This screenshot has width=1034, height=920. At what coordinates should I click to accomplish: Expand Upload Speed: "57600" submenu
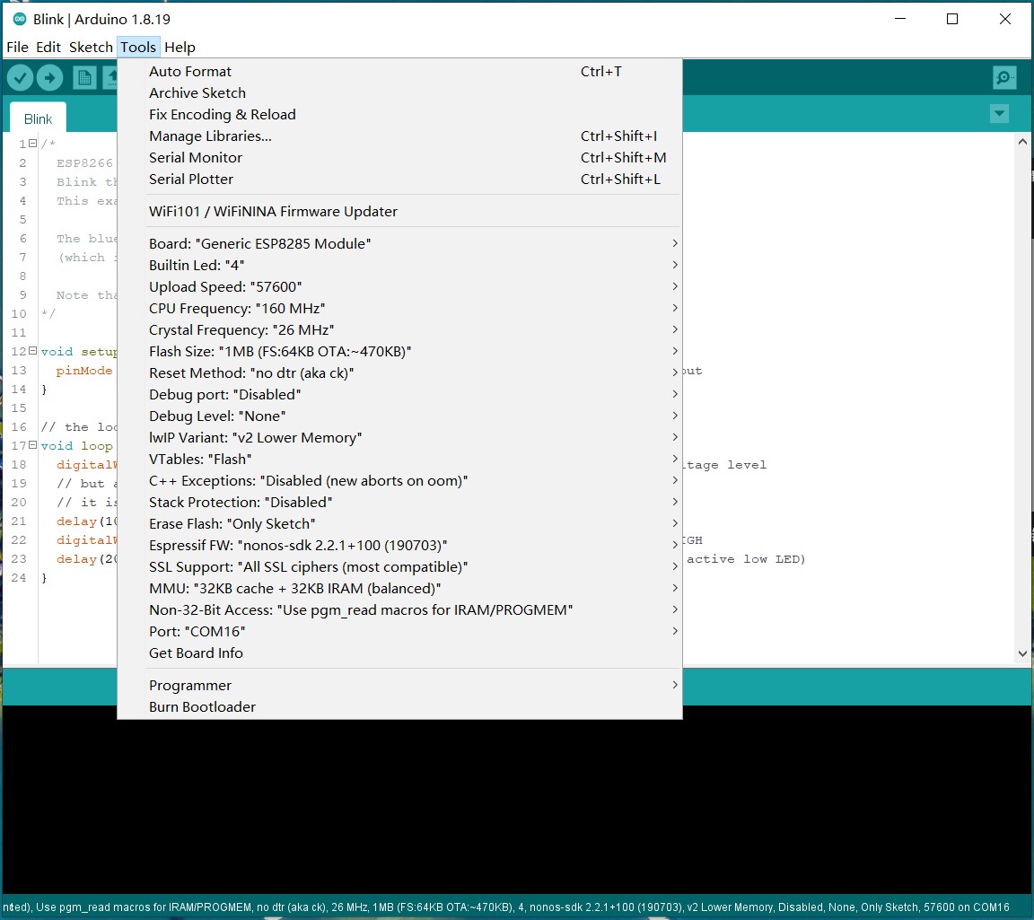pyautogui.click(x=399, y=287)
